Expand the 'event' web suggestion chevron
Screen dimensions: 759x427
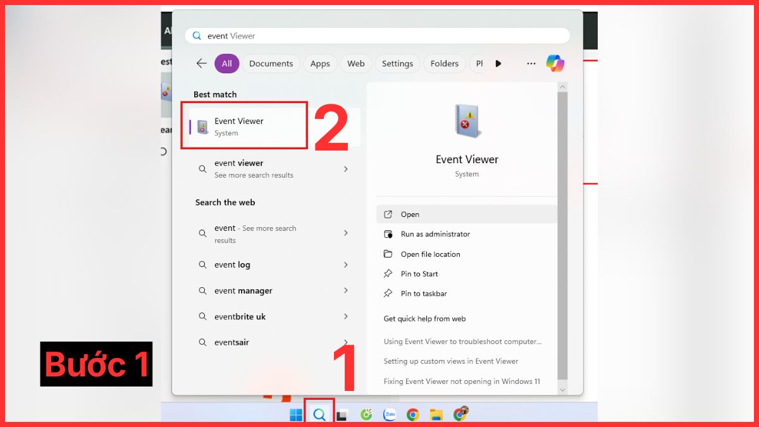[346, 233]
